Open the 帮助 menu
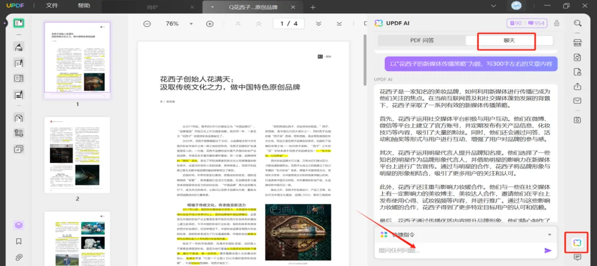This screenshot has width=597, height=266. pos(84,6)
